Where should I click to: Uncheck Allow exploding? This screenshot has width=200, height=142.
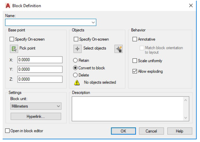pos(135,71)
